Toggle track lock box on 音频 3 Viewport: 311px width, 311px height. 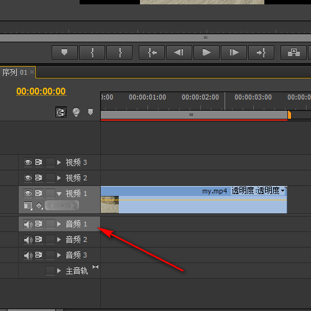pyautogui.click(x=50, y=255)
